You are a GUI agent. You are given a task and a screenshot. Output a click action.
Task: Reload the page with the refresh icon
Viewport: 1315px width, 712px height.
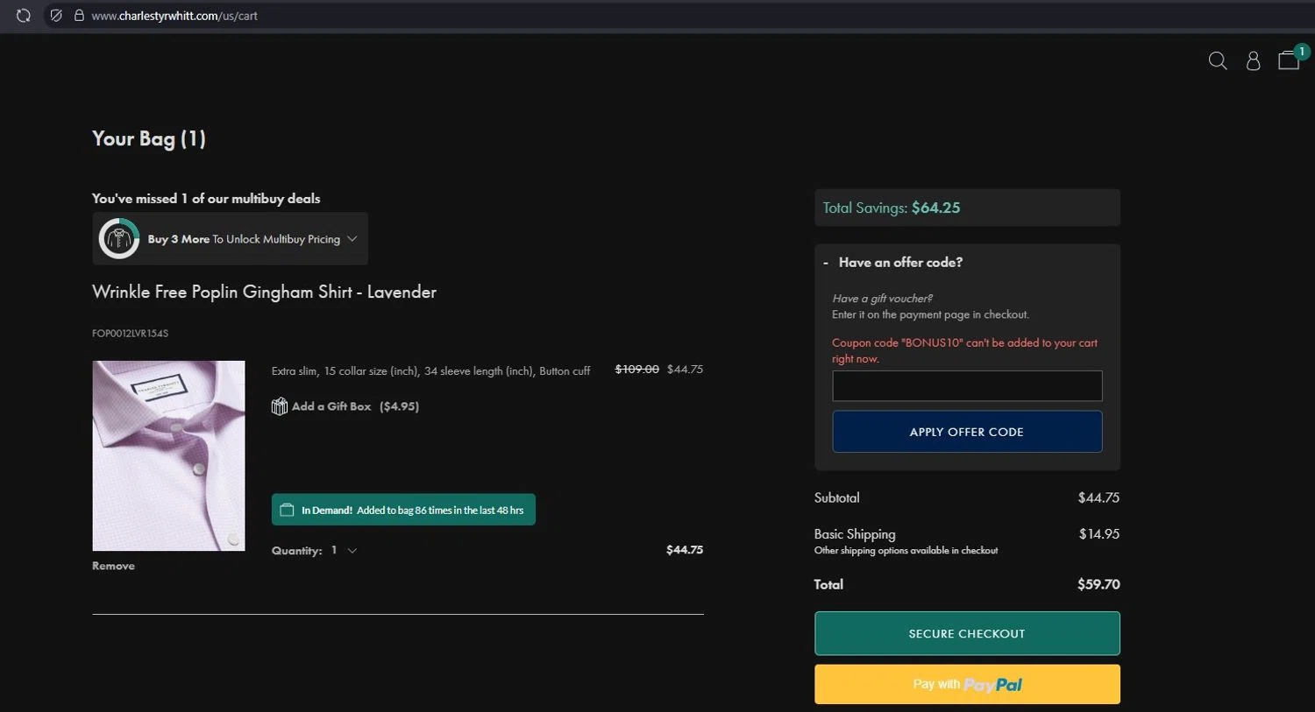click(24, 16)
